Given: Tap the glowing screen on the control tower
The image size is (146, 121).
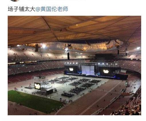Looking at the screenshot, I should 38,86.
